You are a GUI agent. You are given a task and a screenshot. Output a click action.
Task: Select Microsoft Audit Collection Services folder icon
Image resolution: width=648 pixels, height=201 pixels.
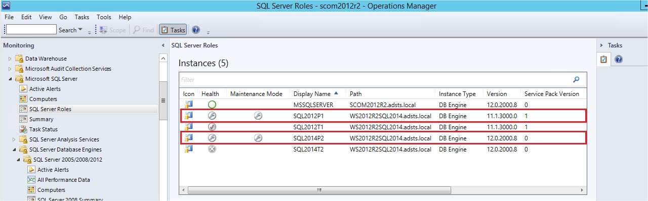click(19, 69)
